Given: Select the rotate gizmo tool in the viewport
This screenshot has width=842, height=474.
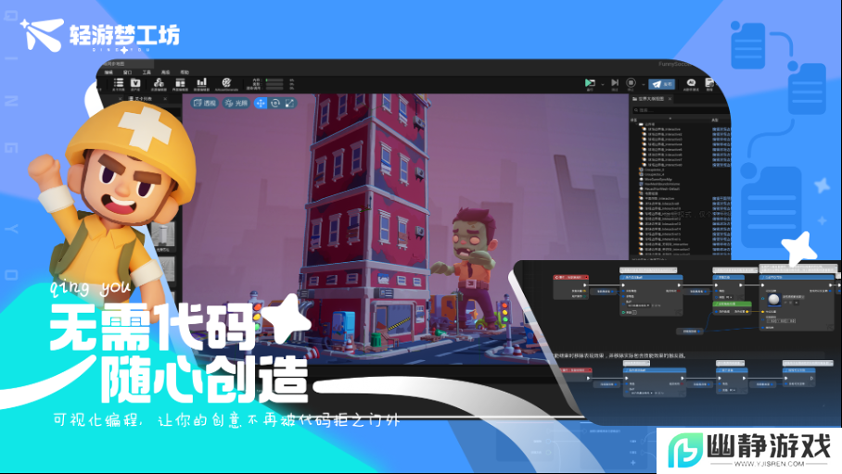Looking at the screenshot, I should click(x=275, y=103).
